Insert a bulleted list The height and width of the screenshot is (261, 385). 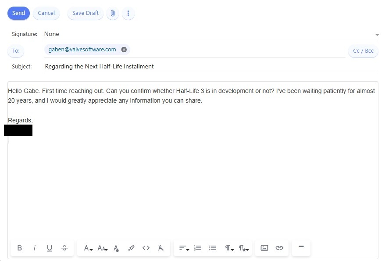pyautogui.click(x=213, y=248)
